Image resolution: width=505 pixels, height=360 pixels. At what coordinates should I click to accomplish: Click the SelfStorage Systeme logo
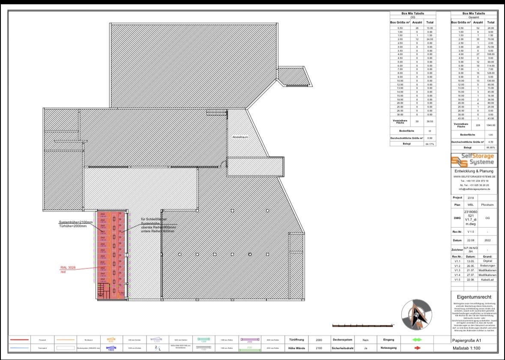[473, 160]
